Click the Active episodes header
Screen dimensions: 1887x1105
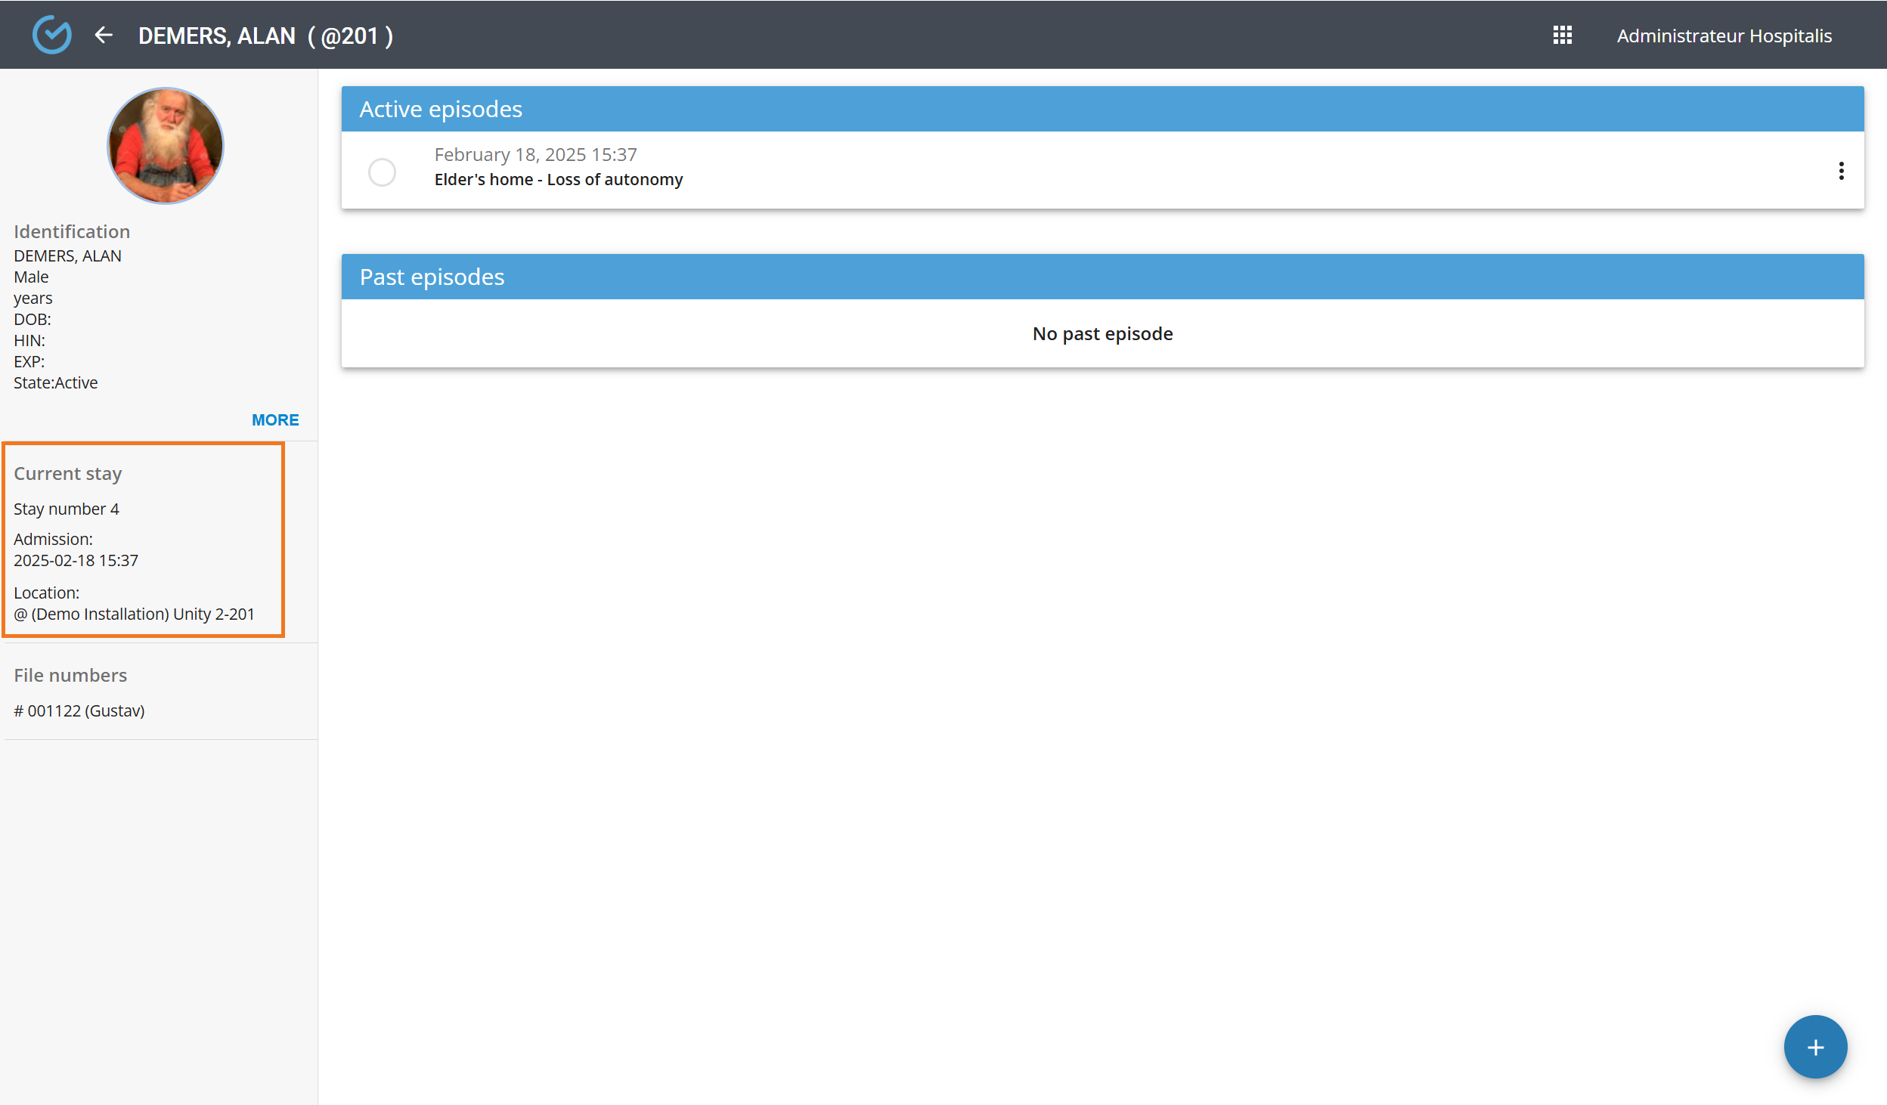click(x=441, y=110)
